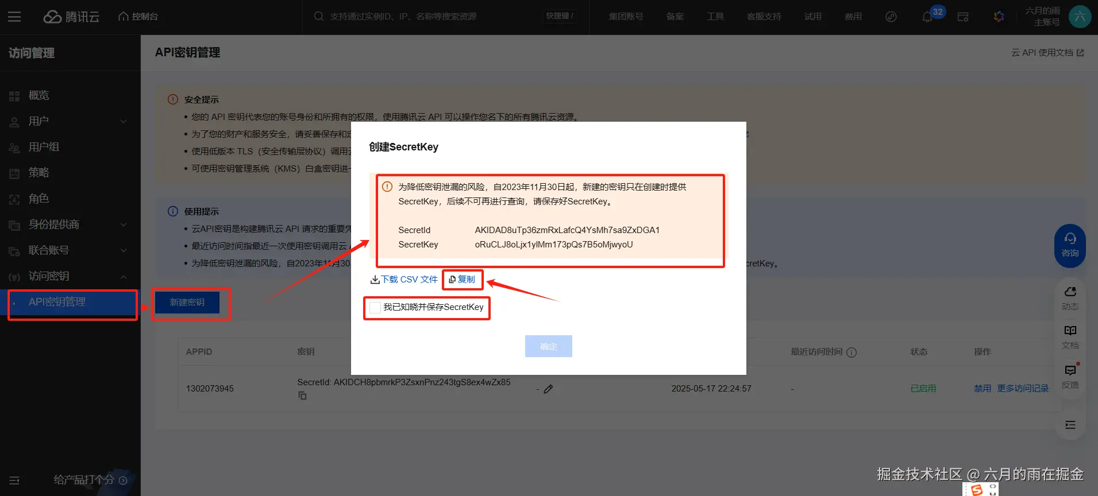Click the dialog warning exclamation icon
The image size is (1098, 496).
[x=387, y=187]
